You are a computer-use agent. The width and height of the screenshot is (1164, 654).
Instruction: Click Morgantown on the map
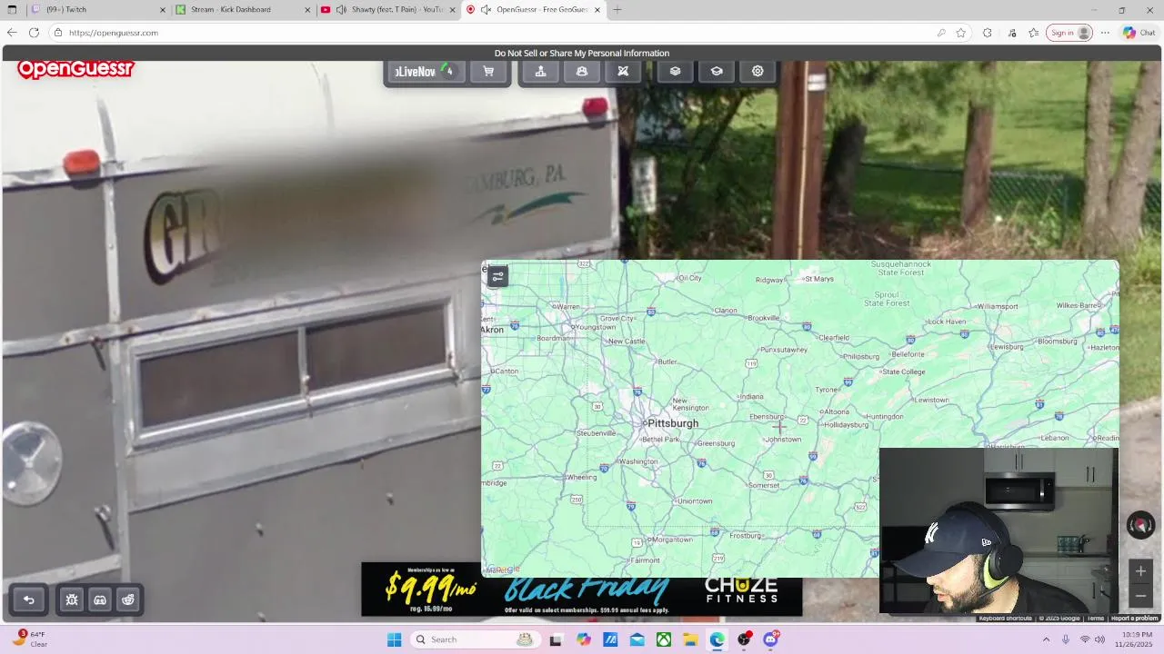tap(673, 540)
